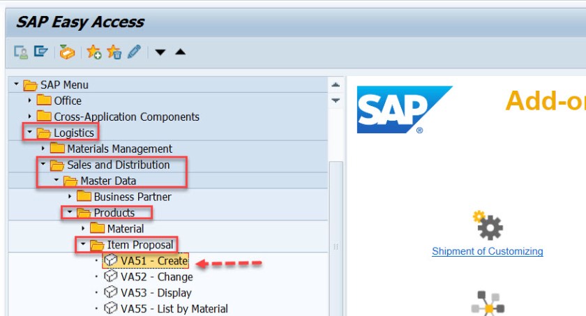The image size is (586, 316).
Task: Click the Delete Favorites star icon
Action: pyautogui.click(x=114, y=52)
